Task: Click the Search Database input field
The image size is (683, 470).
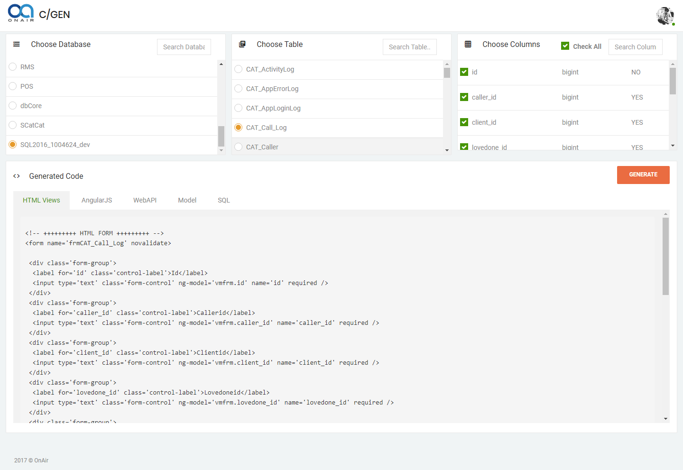Action: coord(184,47)
